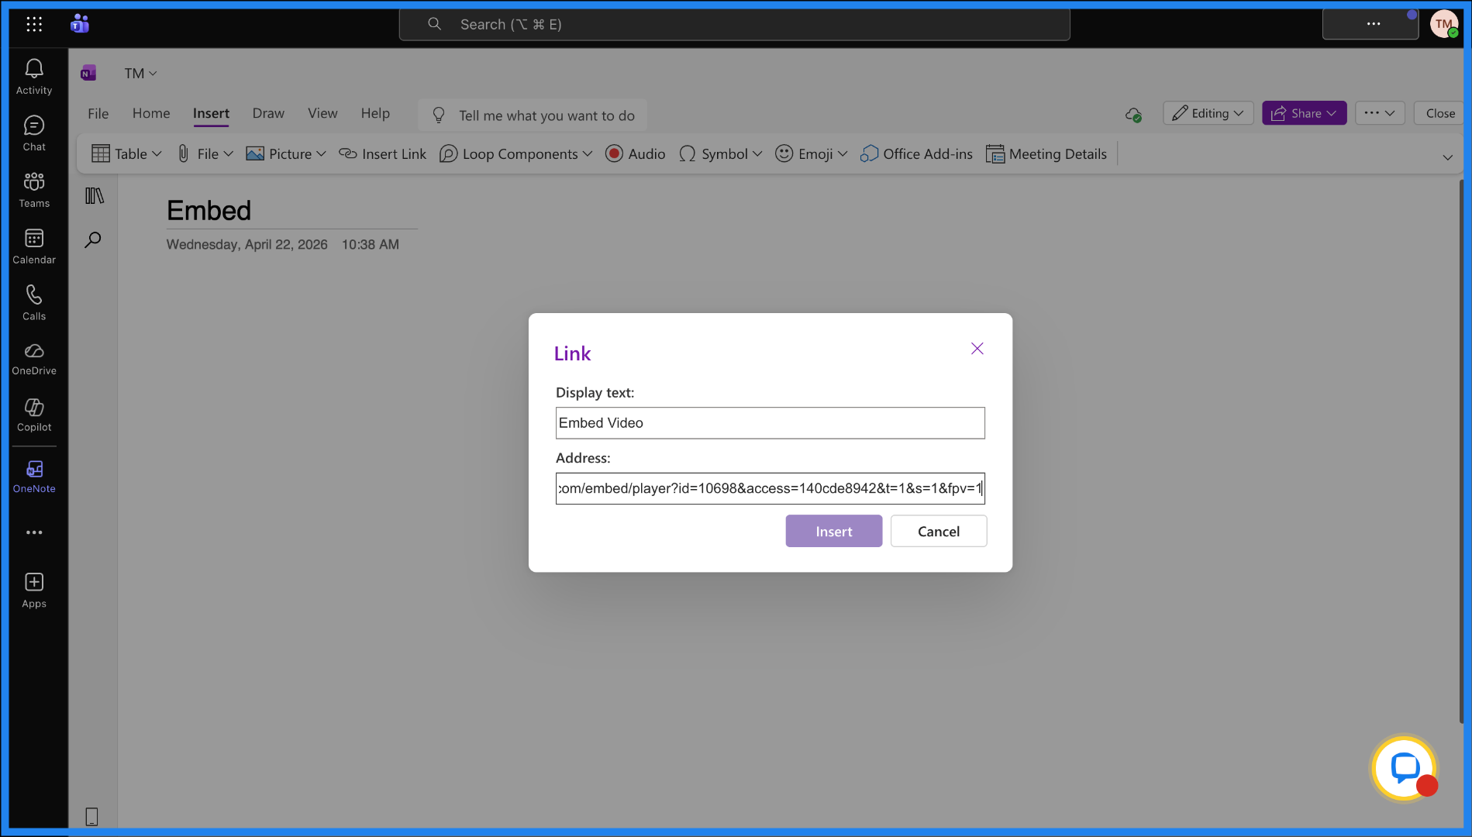This screenshot has height=837, width=1472.
Task: Open the Share dropdown
Action: point(1304,113)
